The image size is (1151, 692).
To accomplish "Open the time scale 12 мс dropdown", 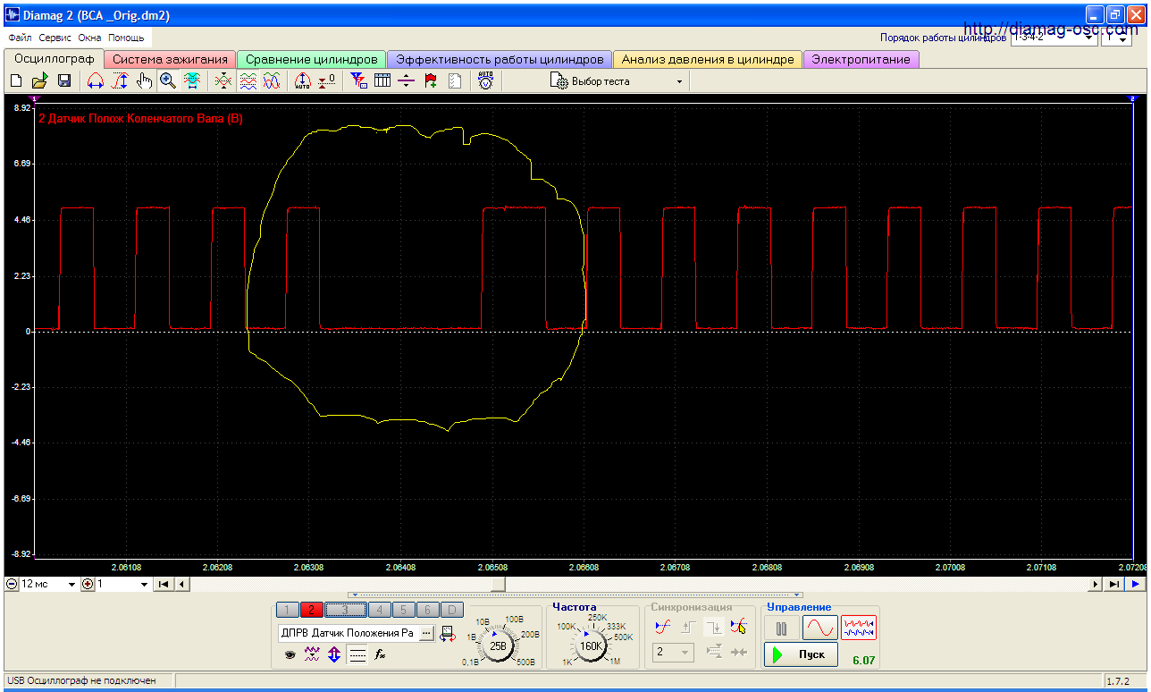I will point(49,585).
